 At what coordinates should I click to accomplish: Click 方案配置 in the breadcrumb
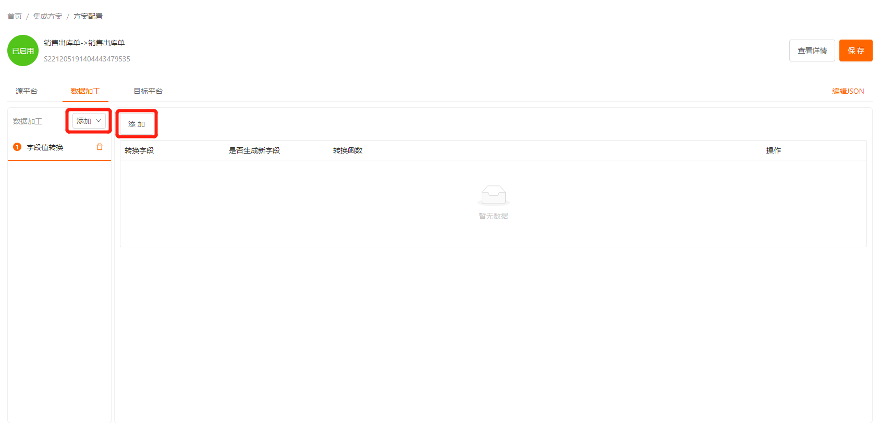[x=88, y=17]
